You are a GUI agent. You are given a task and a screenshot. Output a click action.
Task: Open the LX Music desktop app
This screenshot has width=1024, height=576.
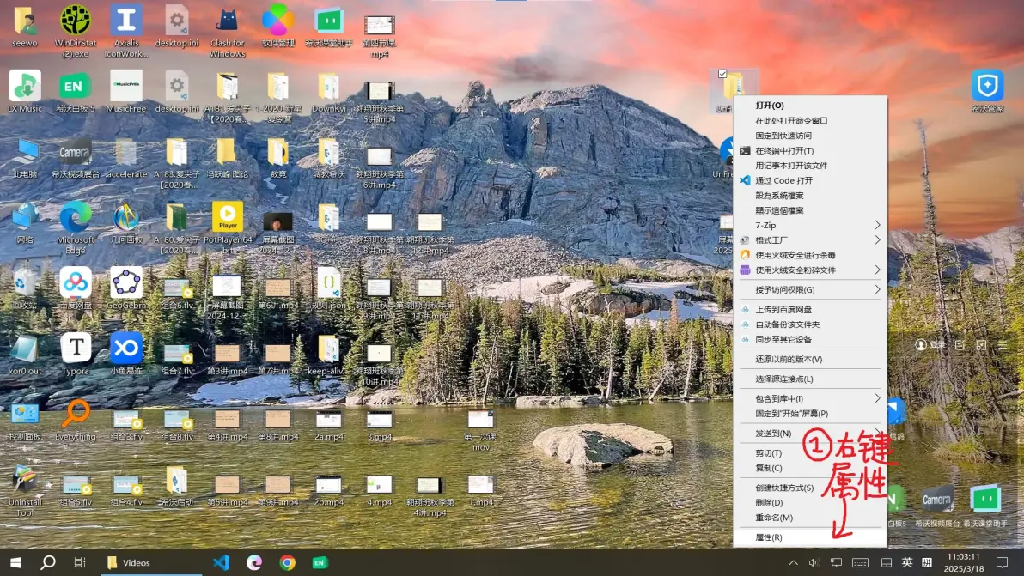click(x=25, y=86)
